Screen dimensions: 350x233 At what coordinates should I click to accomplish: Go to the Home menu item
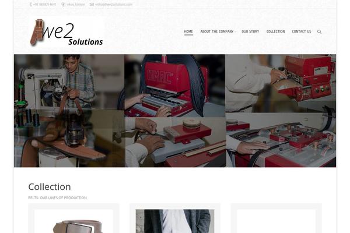click(188, 31)
